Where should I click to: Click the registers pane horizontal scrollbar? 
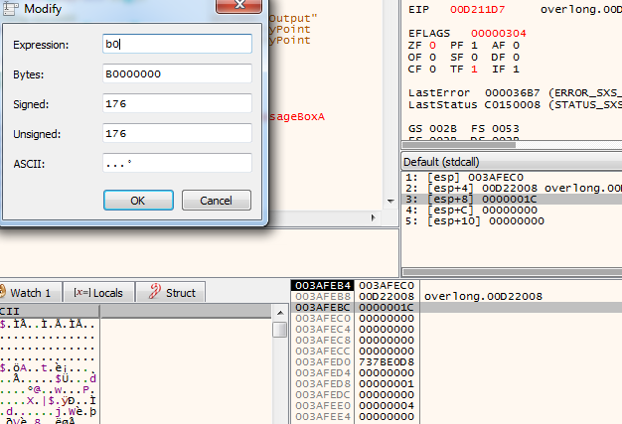point(459,145)
